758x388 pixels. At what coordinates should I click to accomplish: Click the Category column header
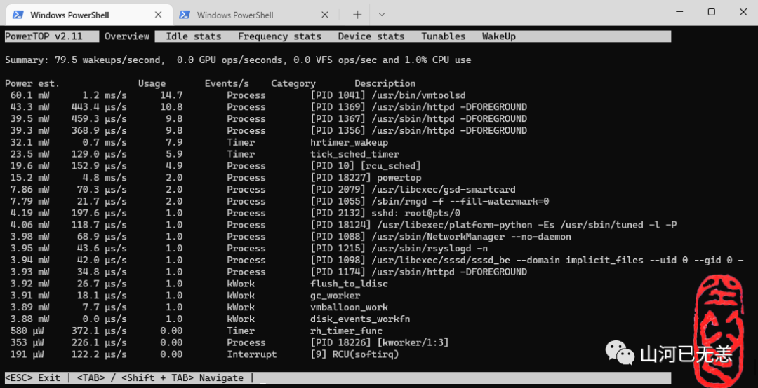[x=293, y=83]
